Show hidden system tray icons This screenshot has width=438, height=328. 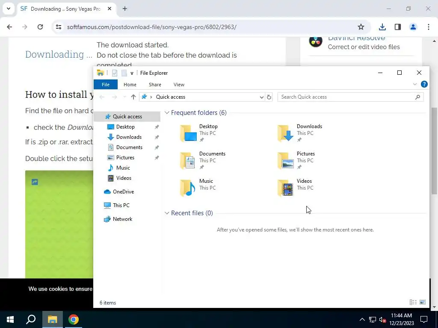(x=362, y=319)
